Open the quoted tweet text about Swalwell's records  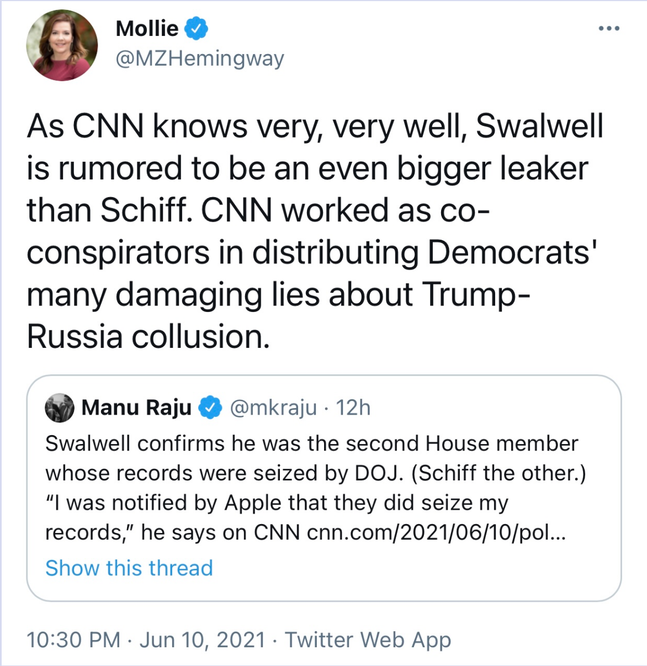316,488
